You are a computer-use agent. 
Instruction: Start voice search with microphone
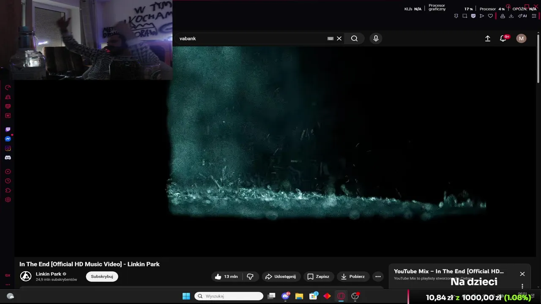tap(376, 38)
